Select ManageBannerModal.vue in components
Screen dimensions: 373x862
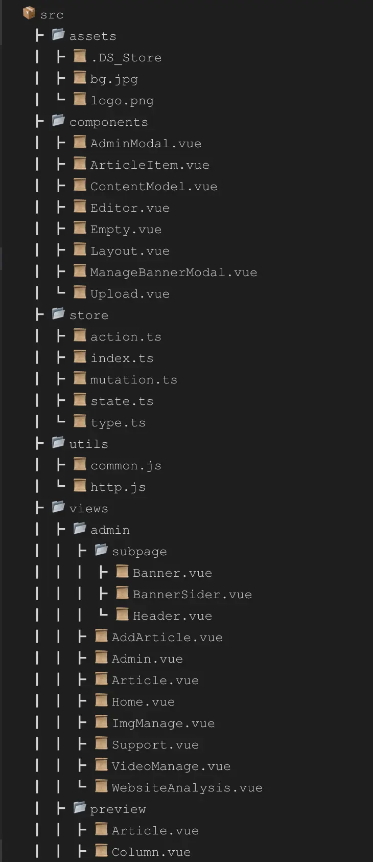(x=174, y=273)
